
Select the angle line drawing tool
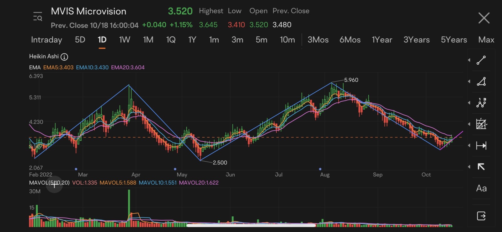(481, 82)
